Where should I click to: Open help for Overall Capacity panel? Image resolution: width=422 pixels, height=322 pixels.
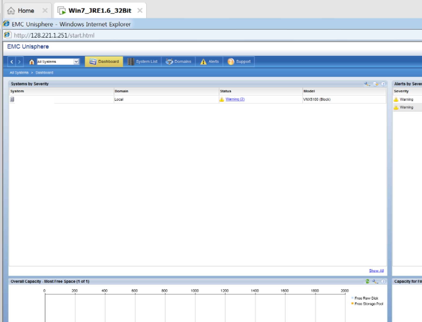383,281
